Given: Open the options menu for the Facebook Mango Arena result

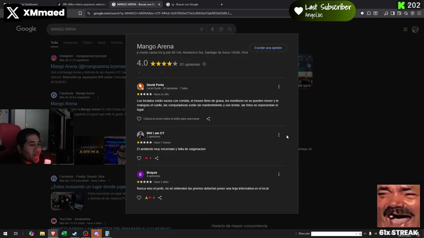Looking at the screenshot, I should (x=98, y=98).
